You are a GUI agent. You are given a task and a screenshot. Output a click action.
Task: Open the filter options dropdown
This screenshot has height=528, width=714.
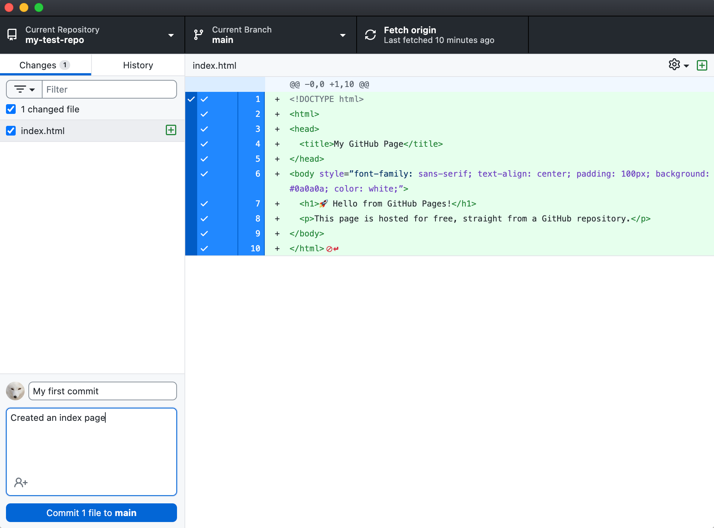coord(24,89)
